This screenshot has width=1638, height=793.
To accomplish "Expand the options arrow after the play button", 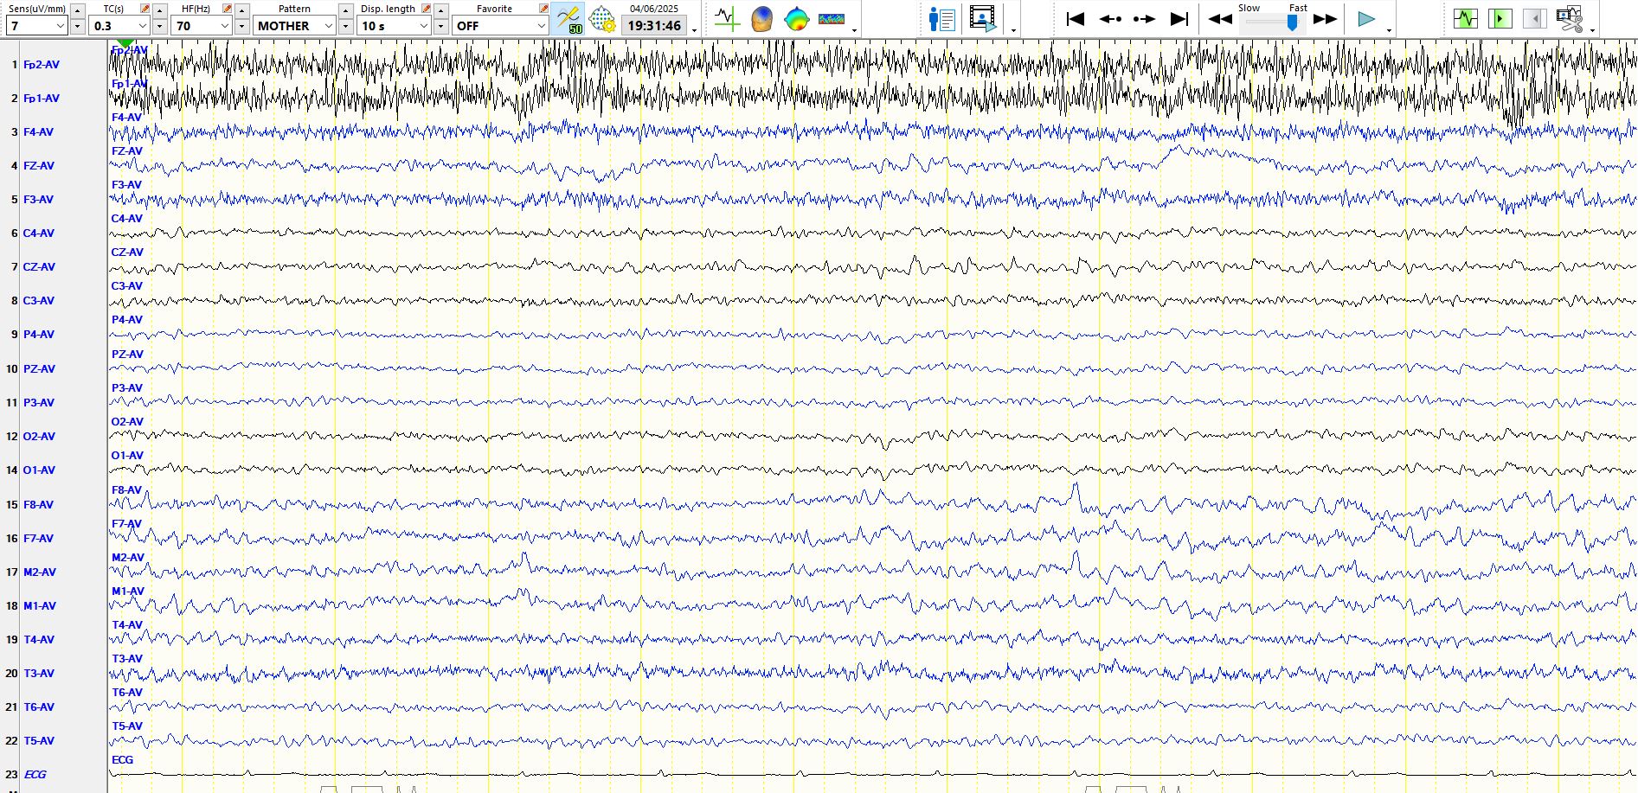I will [1389, 30].
